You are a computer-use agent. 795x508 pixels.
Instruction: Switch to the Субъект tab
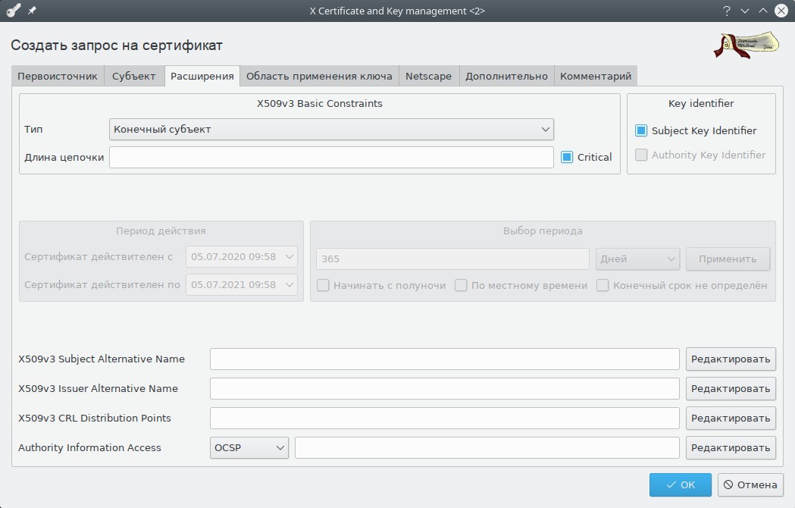click(x=133, y=76)
